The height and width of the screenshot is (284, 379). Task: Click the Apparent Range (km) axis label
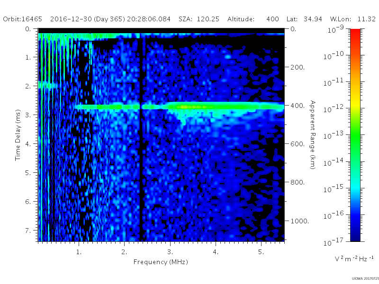pos(313,135)
